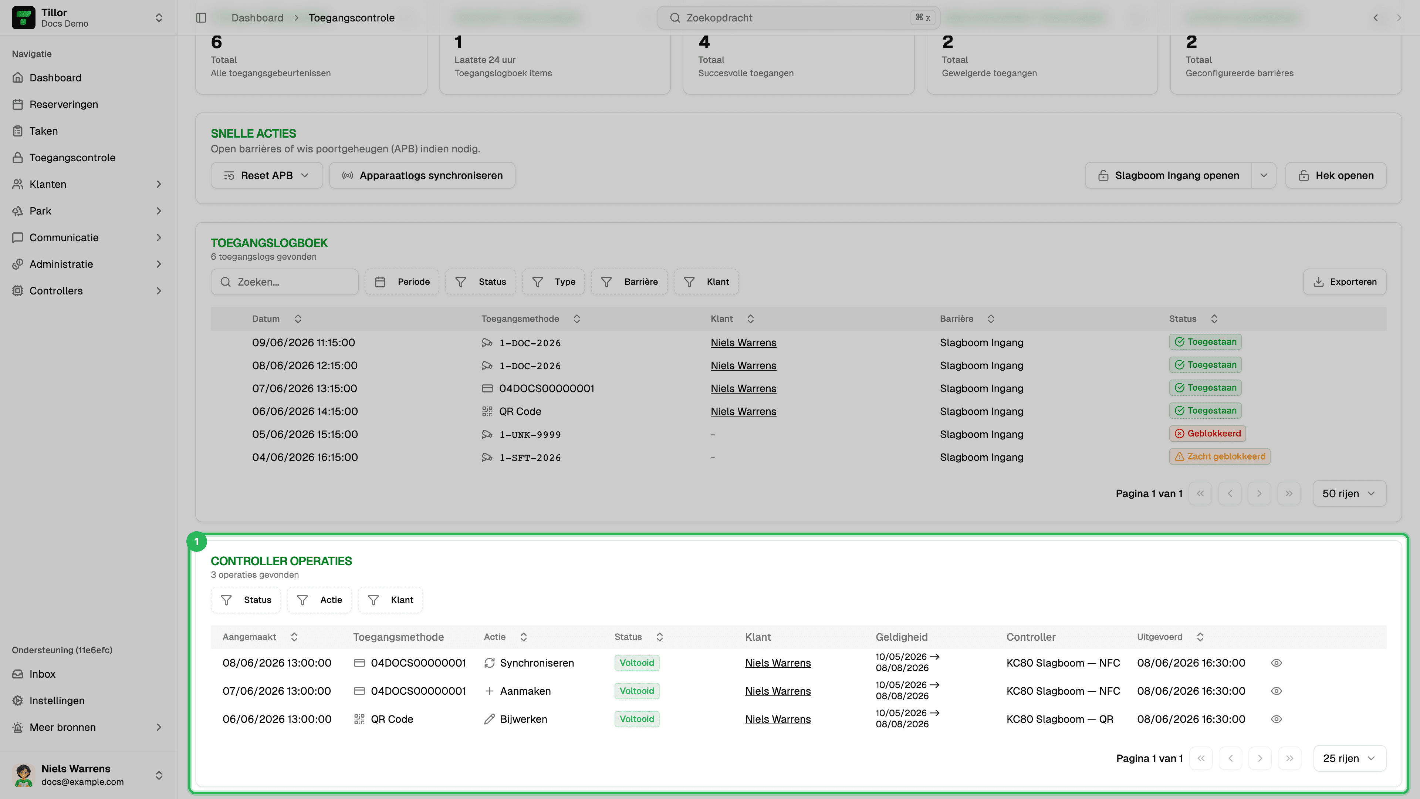Sort the logboek by Klant column
This screenshot has width=1420, height=799.
(x=732, y=319)
